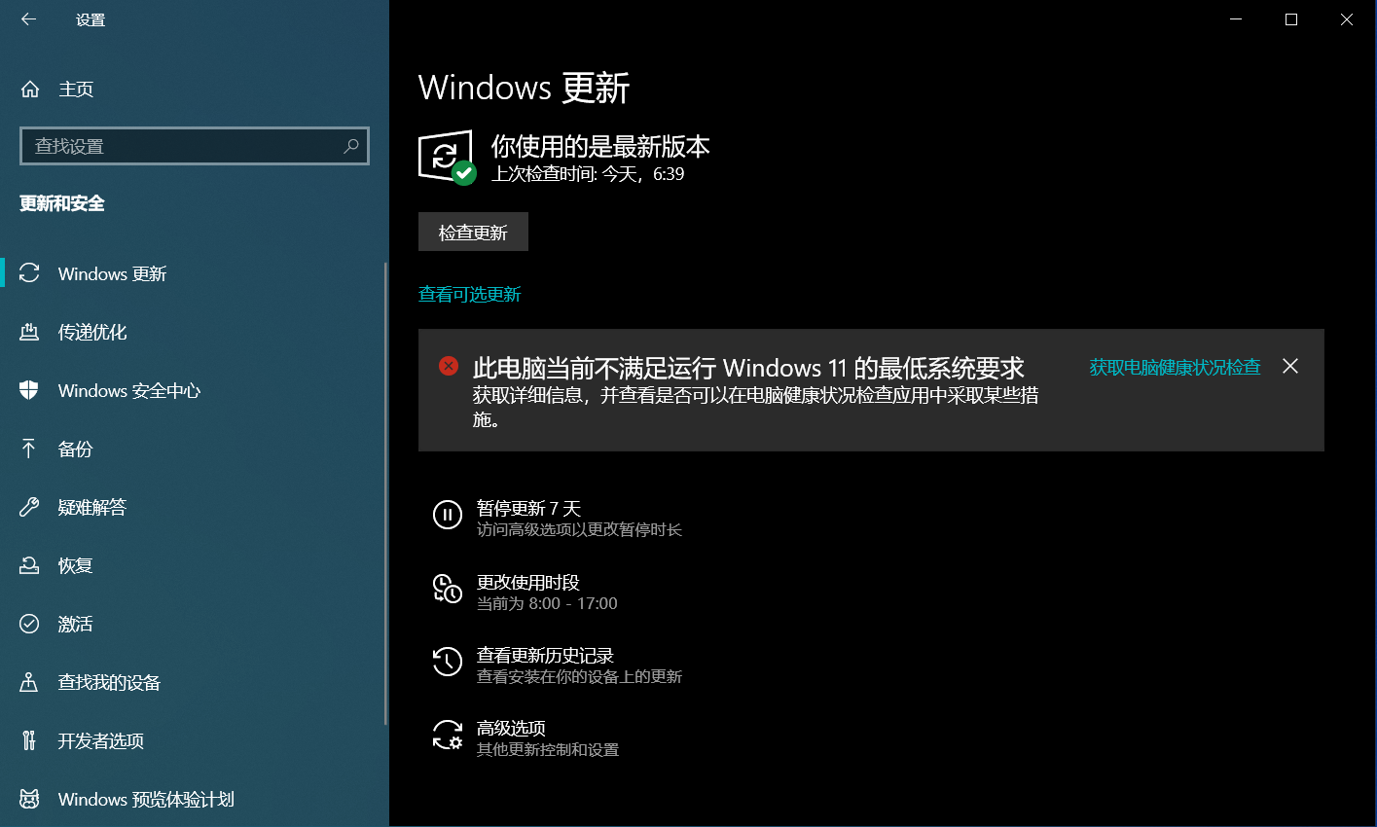Image resolution: width=1377 pixels, height=827 pixels.
Task: Click 查看安装在你的设备上的更新 text
Action: coord(579,676)
